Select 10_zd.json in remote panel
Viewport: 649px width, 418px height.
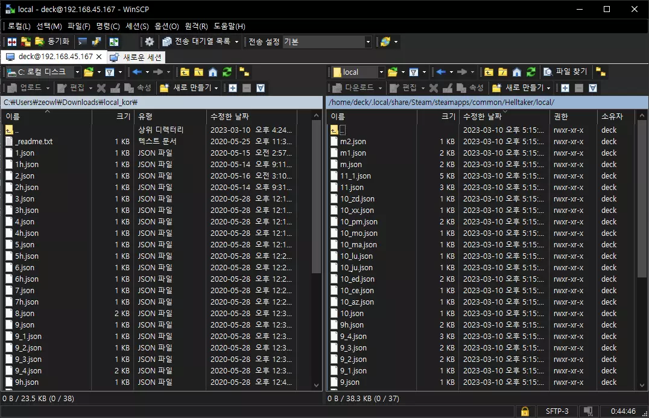(x=357, y=199)
